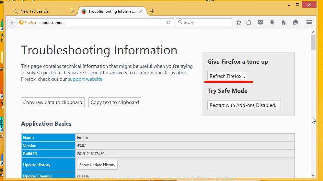Click Copy text to clipboard button
Viewport: 323px width, 181px height.
click(x=115, y=102)
